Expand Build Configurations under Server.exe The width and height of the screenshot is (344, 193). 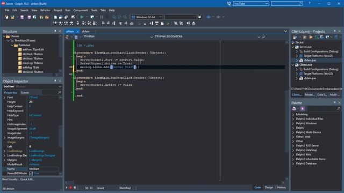pos(297,51)
